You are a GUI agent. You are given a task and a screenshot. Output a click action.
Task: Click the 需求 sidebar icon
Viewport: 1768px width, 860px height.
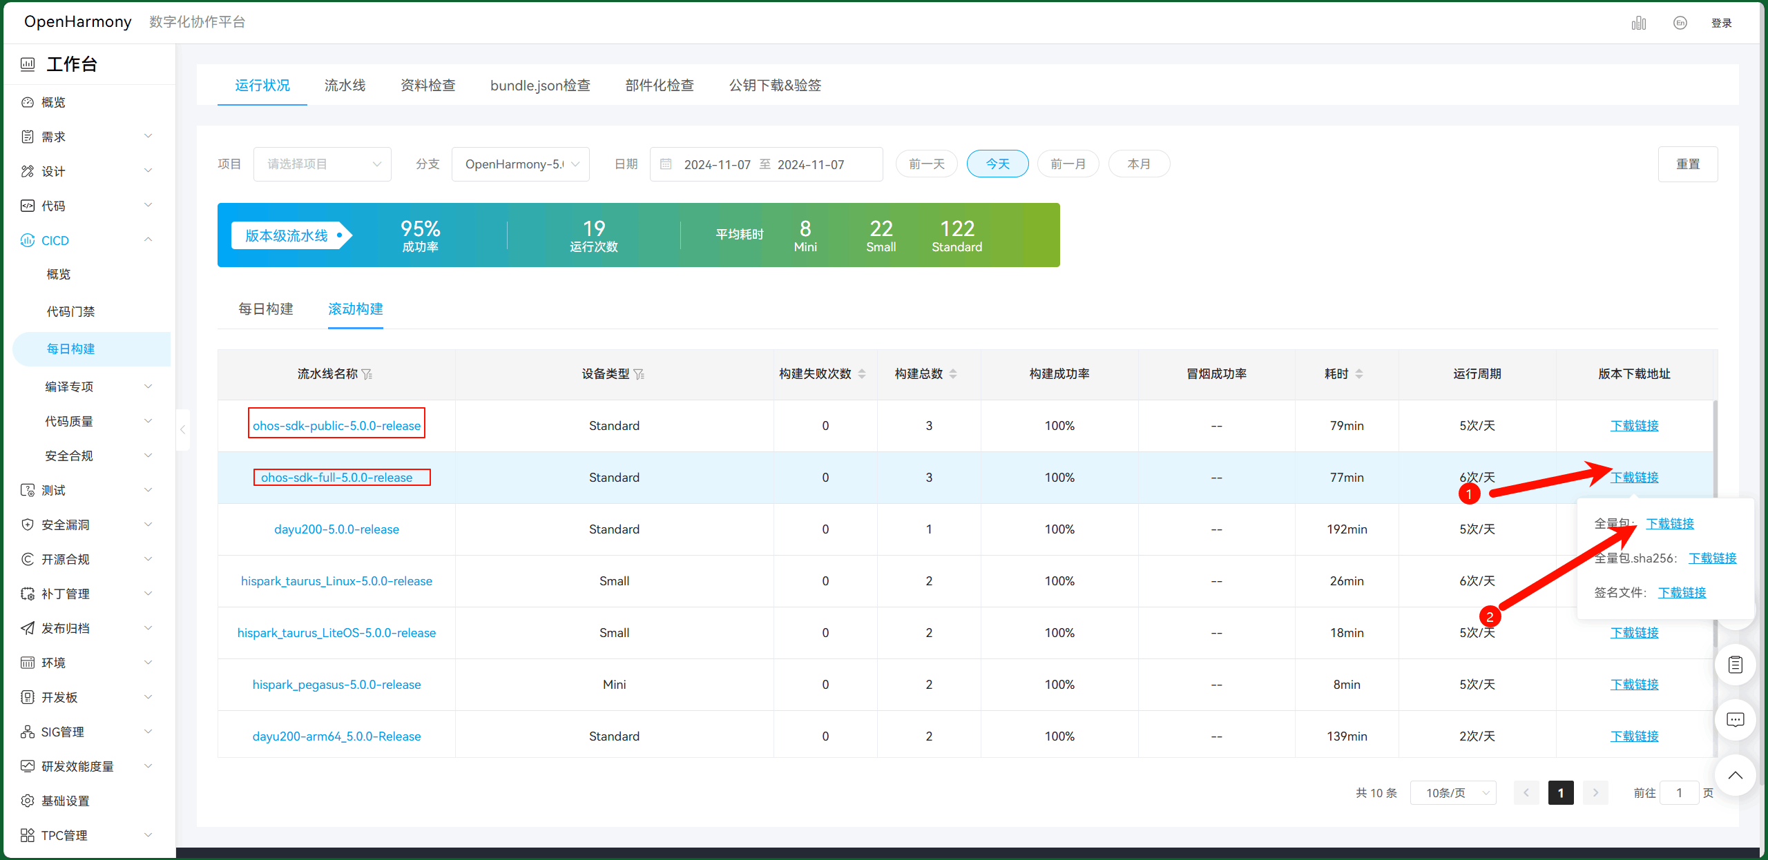(x=28, y=137)
